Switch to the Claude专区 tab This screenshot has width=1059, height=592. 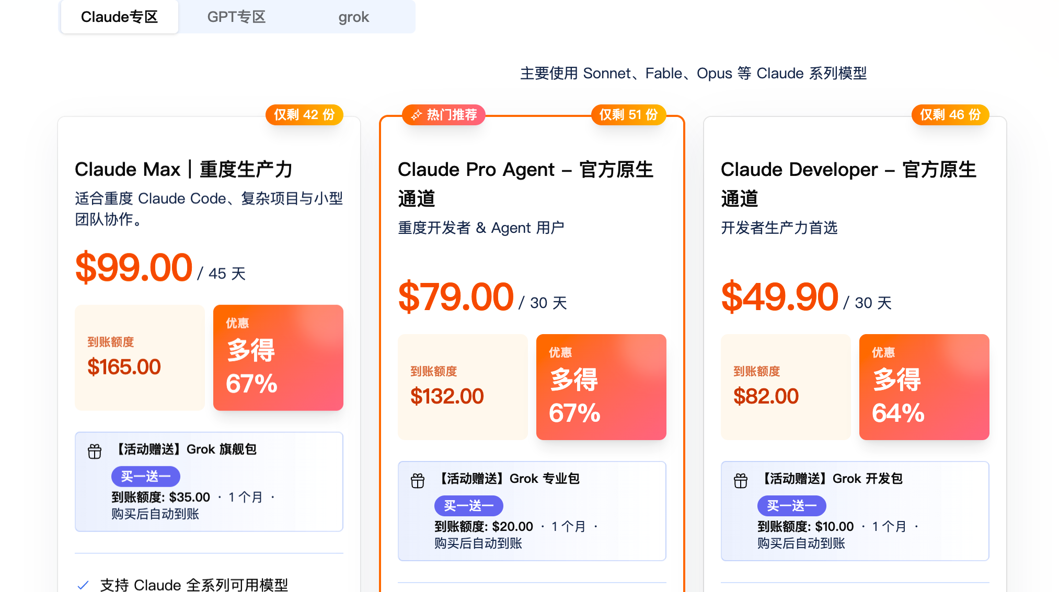tap(120, 17)
